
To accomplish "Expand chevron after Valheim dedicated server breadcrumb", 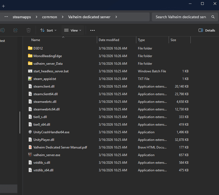I will click(x=116, y=17).
